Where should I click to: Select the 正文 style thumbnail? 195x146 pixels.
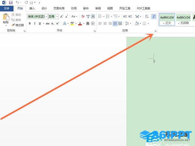pyautogui.click(x=167, y=19)
